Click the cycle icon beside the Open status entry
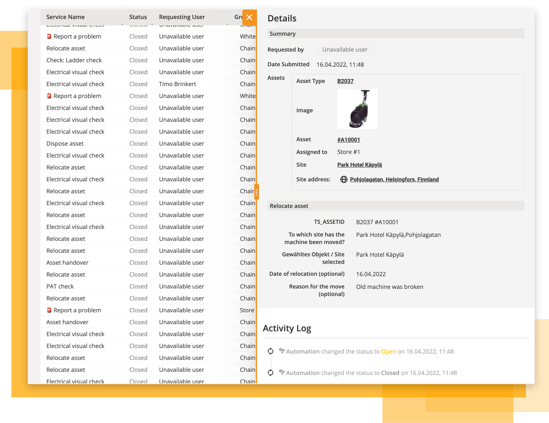The width and height of the screenshot is (549, 423). pyautogui.click(x=271, y=351)
